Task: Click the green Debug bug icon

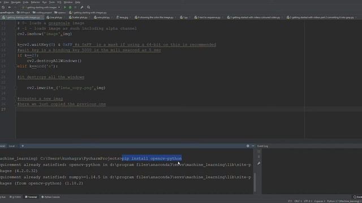Action: tap(70, 7)
